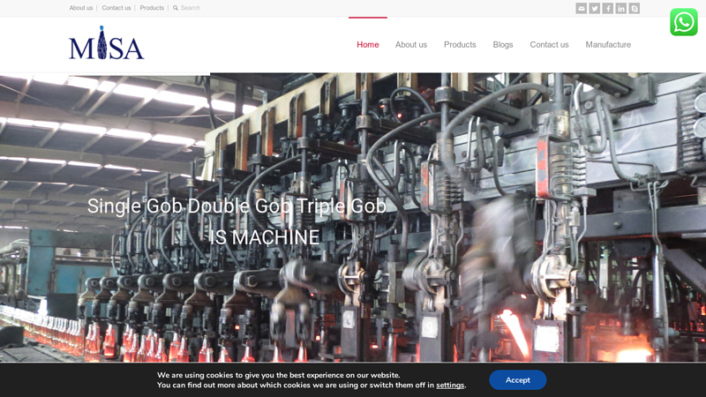Open Contact us in main navigation

(549, 45)
